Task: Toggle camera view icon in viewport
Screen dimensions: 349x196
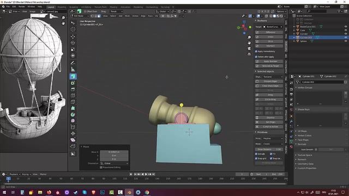Action: coord(249,48)
